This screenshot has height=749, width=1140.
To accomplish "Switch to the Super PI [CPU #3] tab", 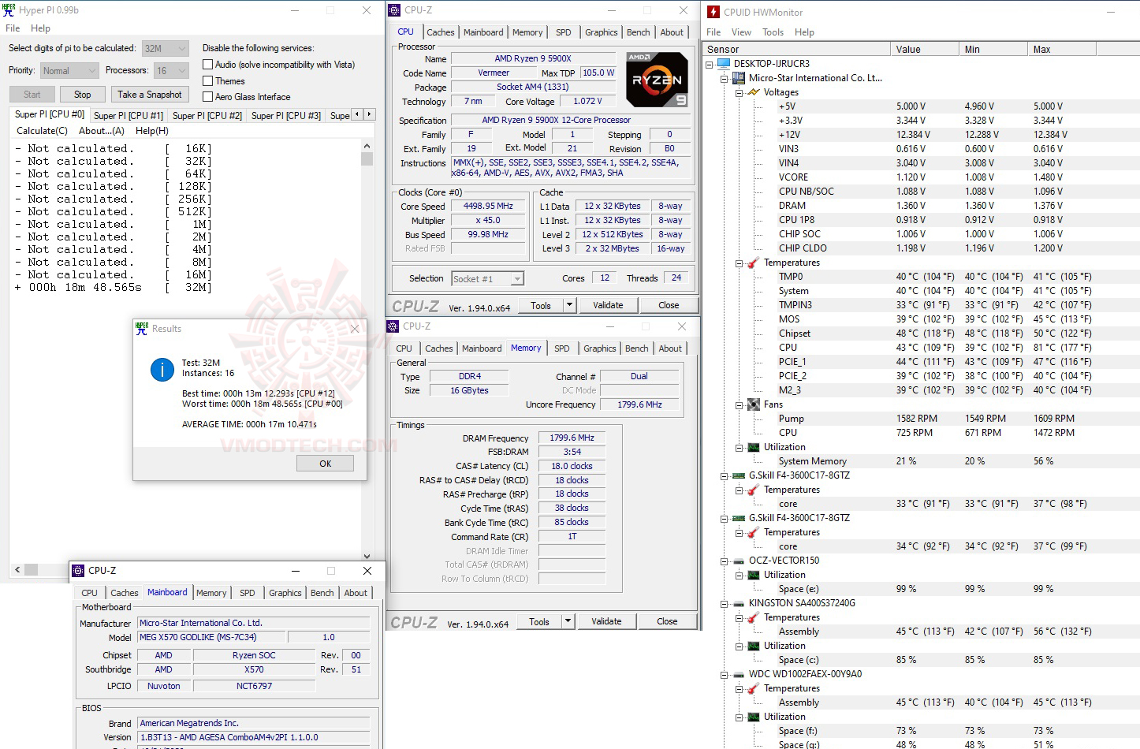I will (286, 115).
